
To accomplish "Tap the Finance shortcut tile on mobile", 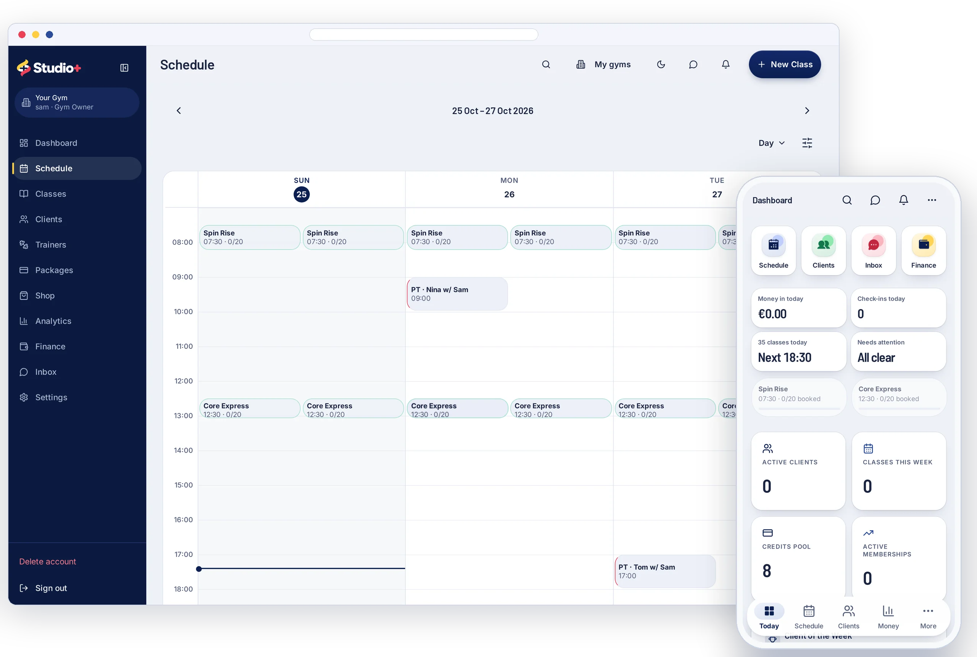I will point(924,251).
